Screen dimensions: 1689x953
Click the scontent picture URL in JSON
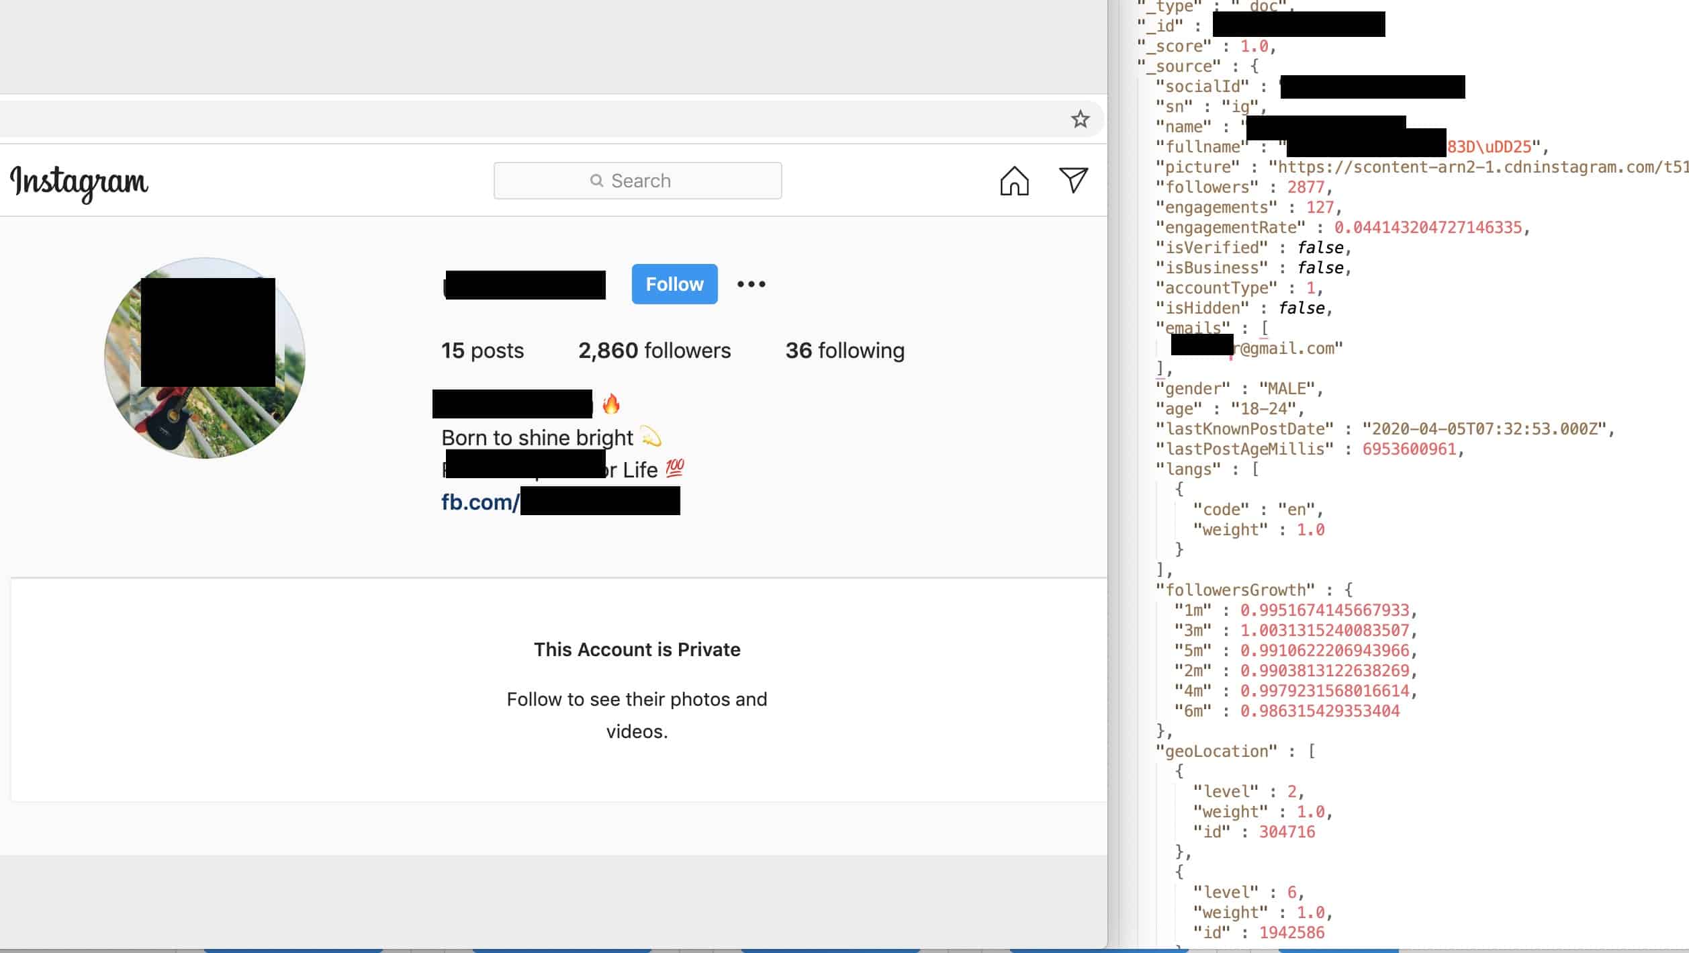click(1477, 167)
